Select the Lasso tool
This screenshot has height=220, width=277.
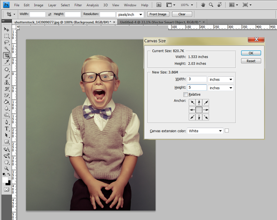6,42
